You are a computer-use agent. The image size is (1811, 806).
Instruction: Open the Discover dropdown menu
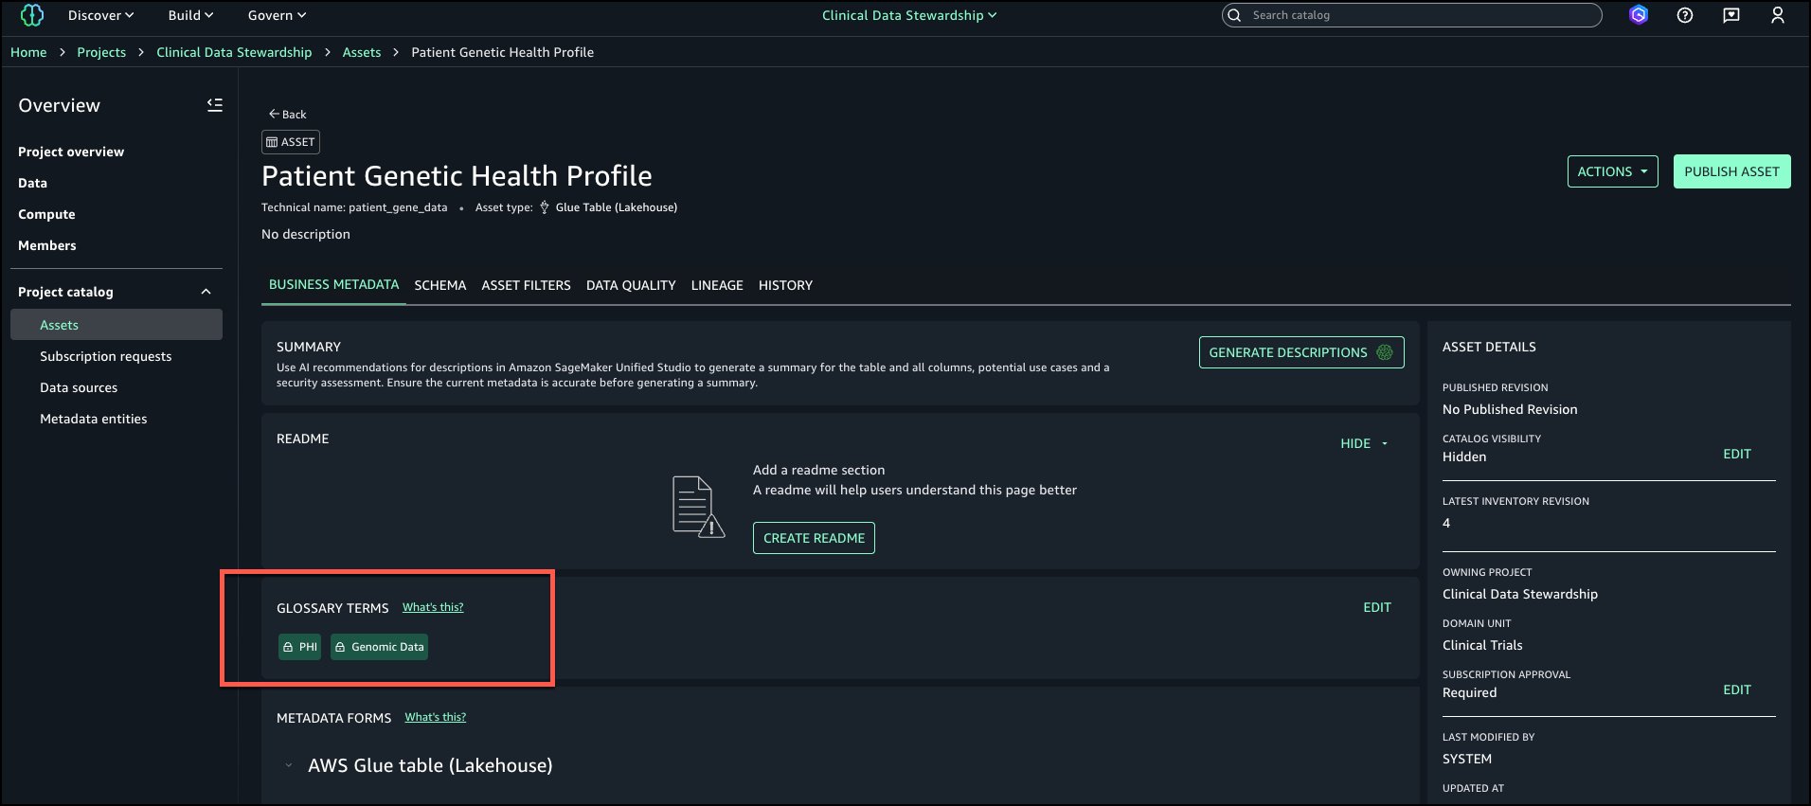coord(100,15)
